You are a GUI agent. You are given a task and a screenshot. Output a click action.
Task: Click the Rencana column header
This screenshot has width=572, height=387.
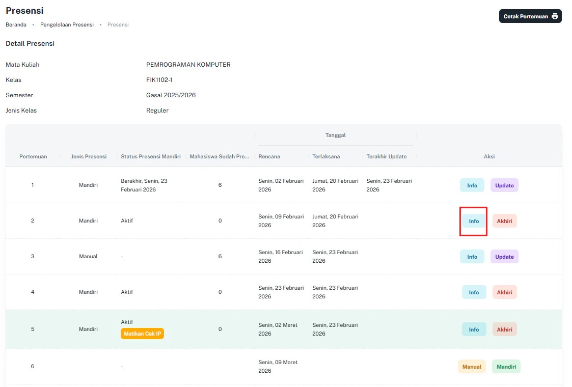tap(269, 156)
